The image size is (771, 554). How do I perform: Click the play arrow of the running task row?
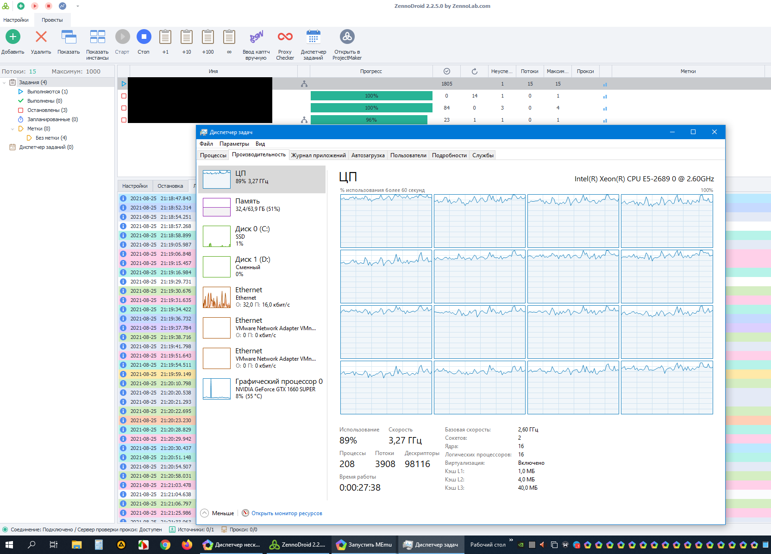124,84
